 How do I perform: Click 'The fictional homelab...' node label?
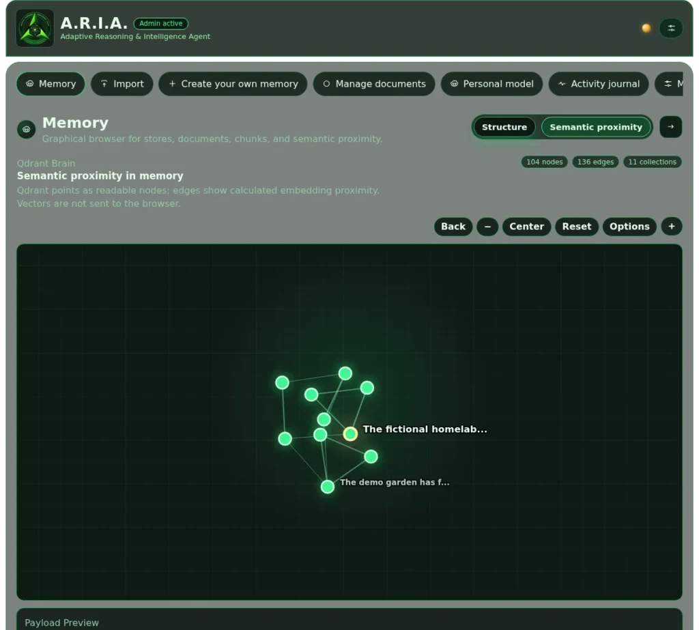click(x=425, y=429)
